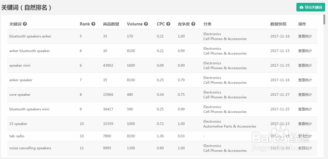Click volume value 170
This screenshot has height=159, width=328.
click(130, 36)
